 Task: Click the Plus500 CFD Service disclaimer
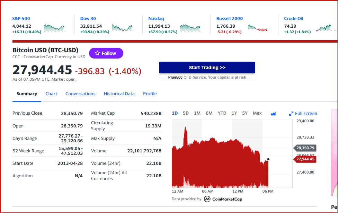207,77
